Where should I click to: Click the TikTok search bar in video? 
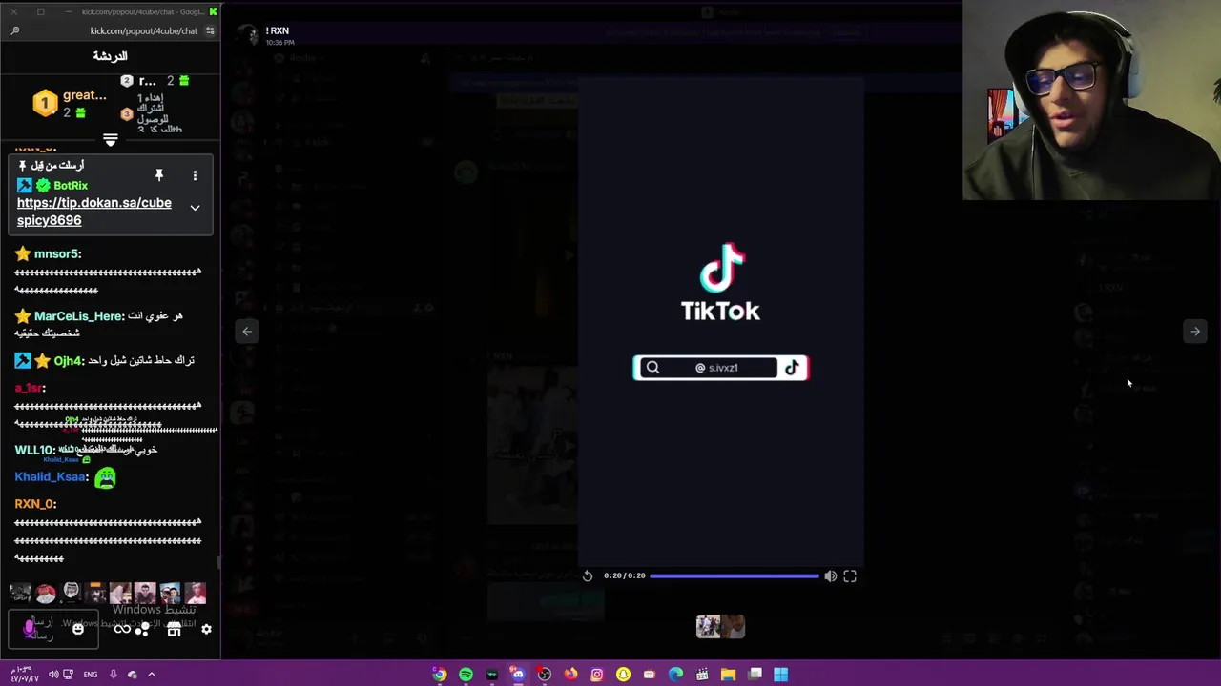click(720, 368)
